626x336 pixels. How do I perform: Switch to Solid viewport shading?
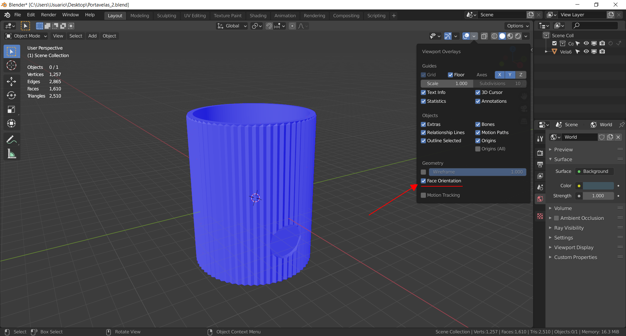pos(502,36)
